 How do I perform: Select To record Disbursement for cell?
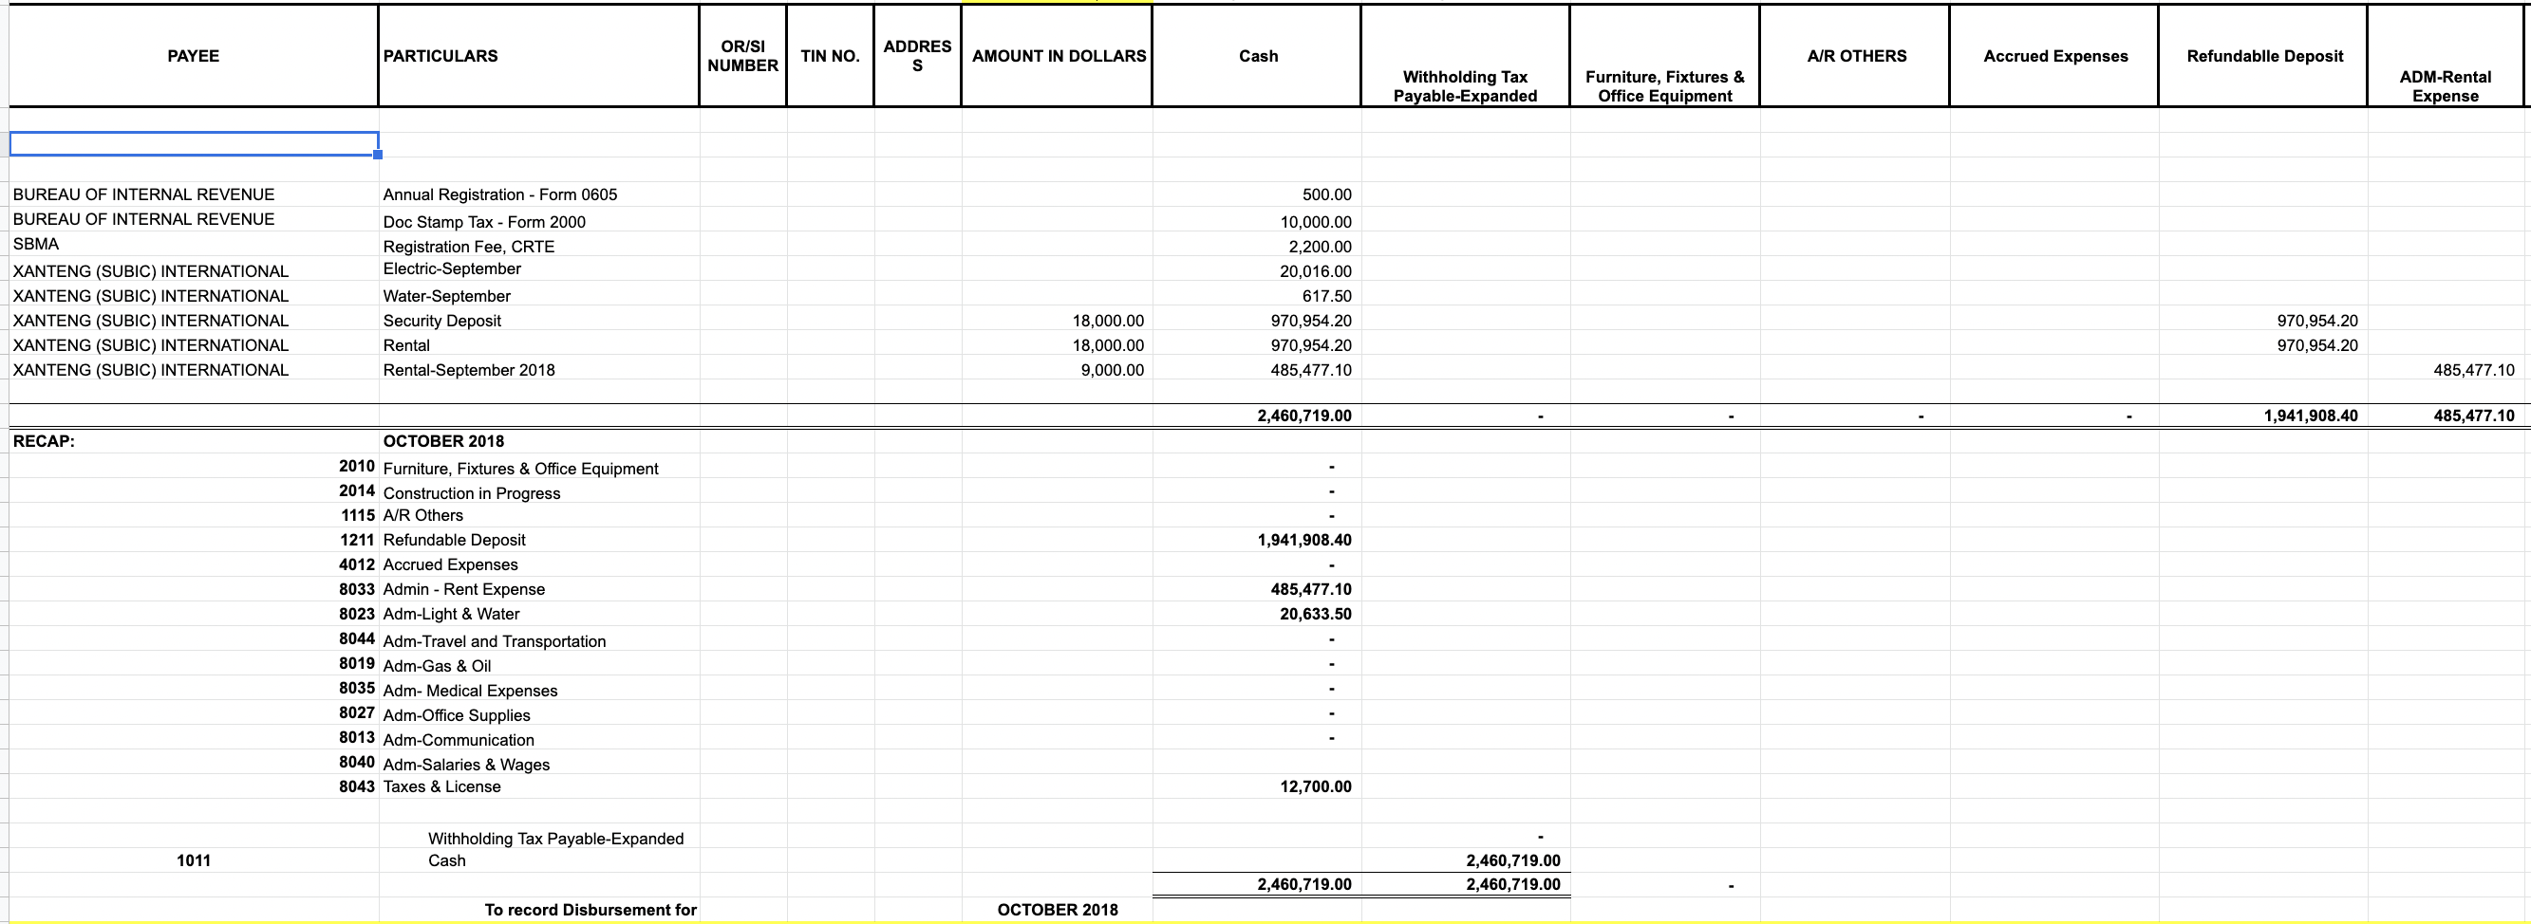tap(591, 909)
